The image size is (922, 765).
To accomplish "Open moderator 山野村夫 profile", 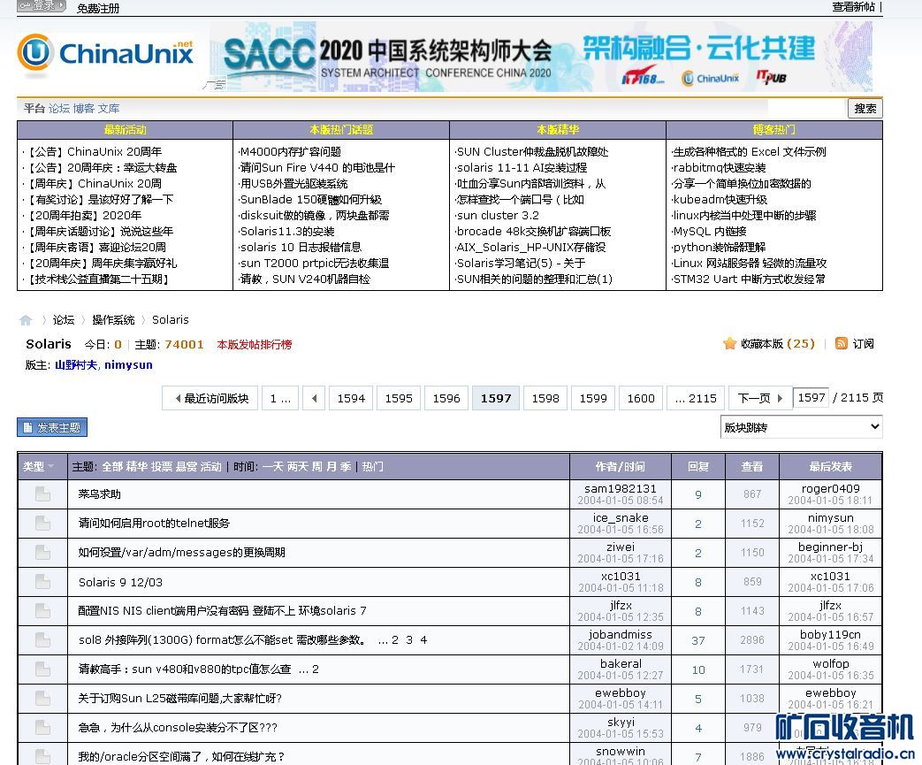I will pos(76,365).
